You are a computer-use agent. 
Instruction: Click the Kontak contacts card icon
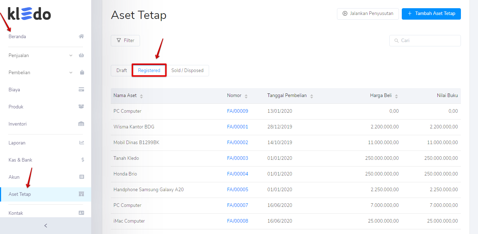pyautogui.click(x=81, y=212)
